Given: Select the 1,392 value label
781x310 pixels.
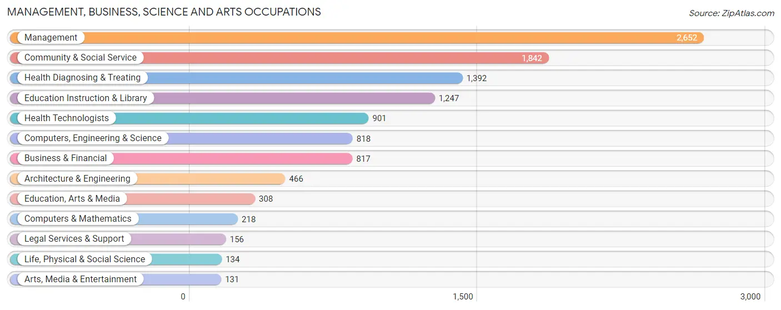Looking at the screenshot, I should (477, 78).
